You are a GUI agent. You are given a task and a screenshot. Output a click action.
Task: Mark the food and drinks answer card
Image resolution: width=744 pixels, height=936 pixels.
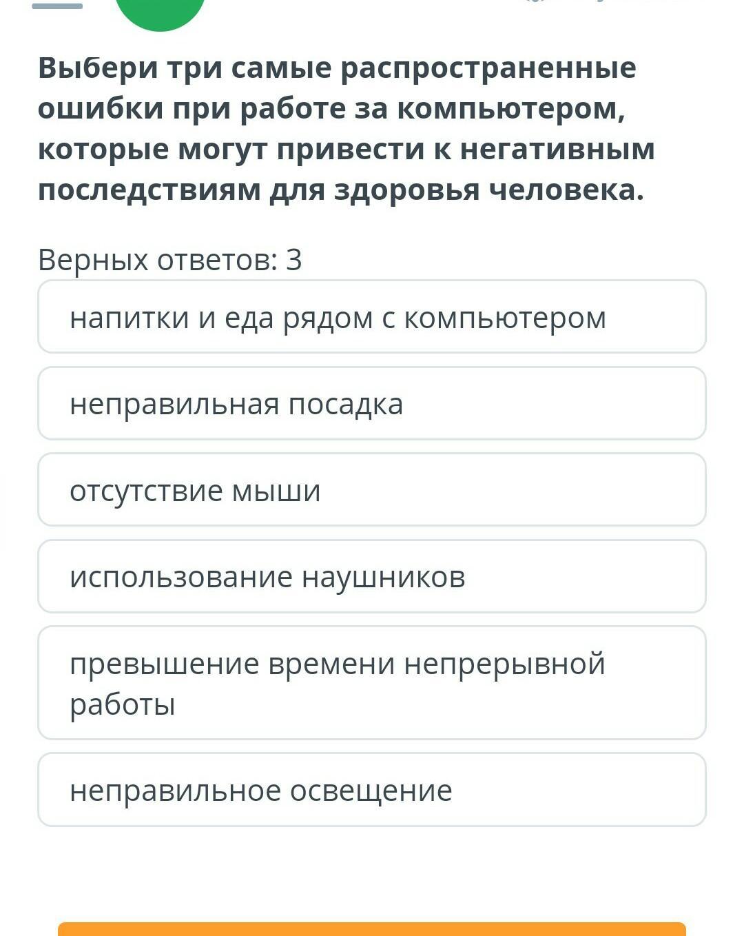372,316
